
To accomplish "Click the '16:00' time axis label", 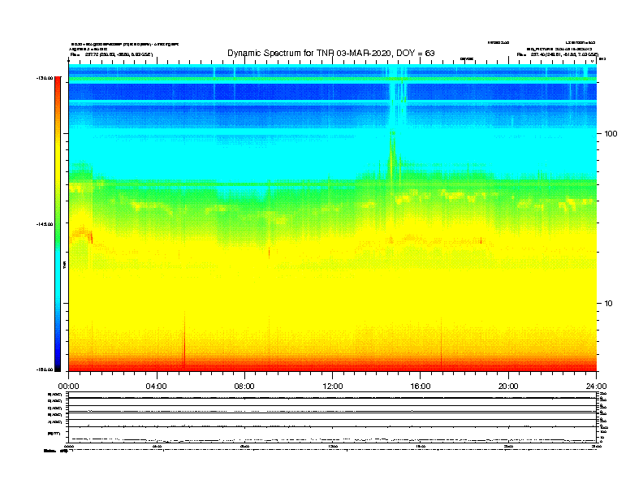I will point(421,387).
